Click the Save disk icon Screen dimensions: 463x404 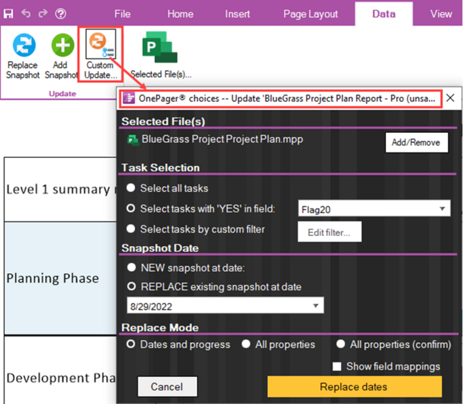pos(8,13)
